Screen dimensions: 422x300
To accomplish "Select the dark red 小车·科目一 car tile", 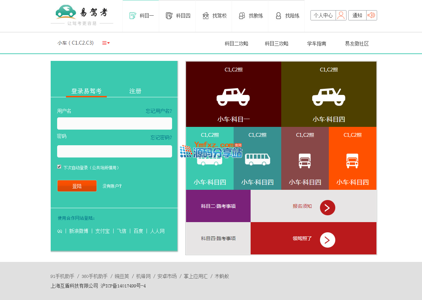I will 233,95.
